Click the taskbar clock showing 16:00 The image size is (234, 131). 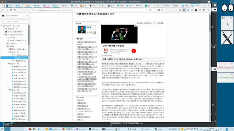tap(211, 129)
